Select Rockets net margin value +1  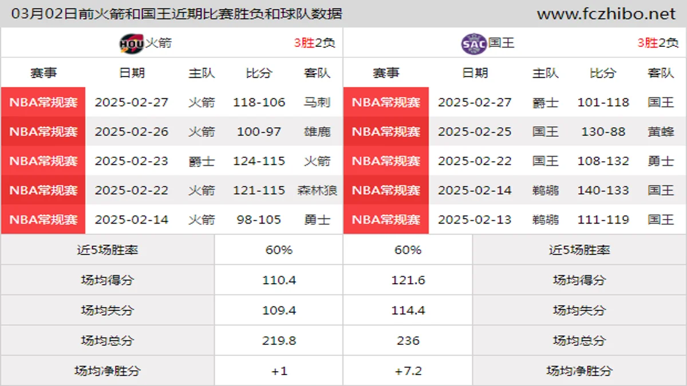coord(279,371)
